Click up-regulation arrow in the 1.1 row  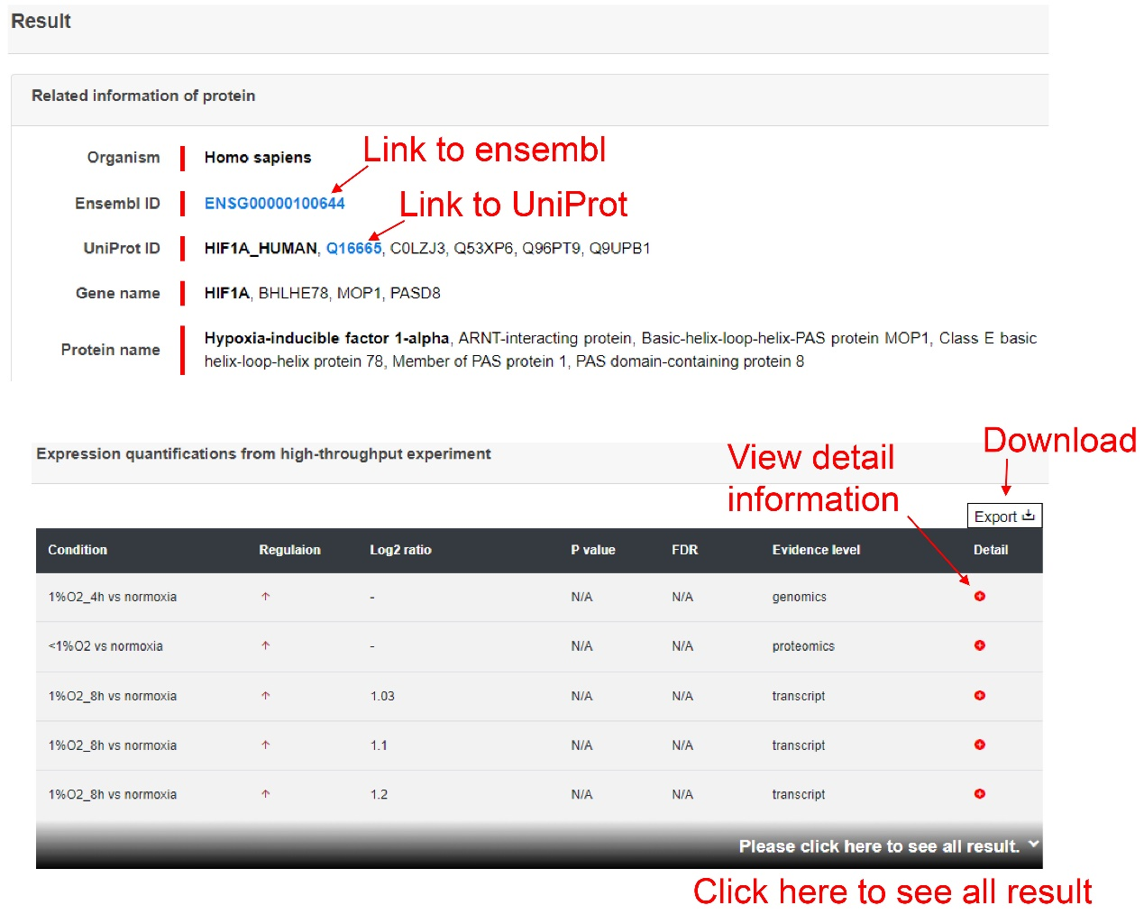[x=266, y=745]
